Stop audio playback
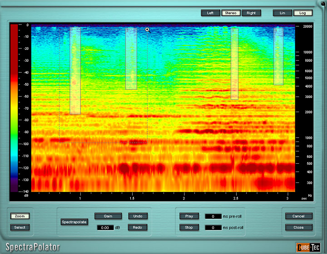The height and width of the screenshot is (254, 327). (189, 227)
